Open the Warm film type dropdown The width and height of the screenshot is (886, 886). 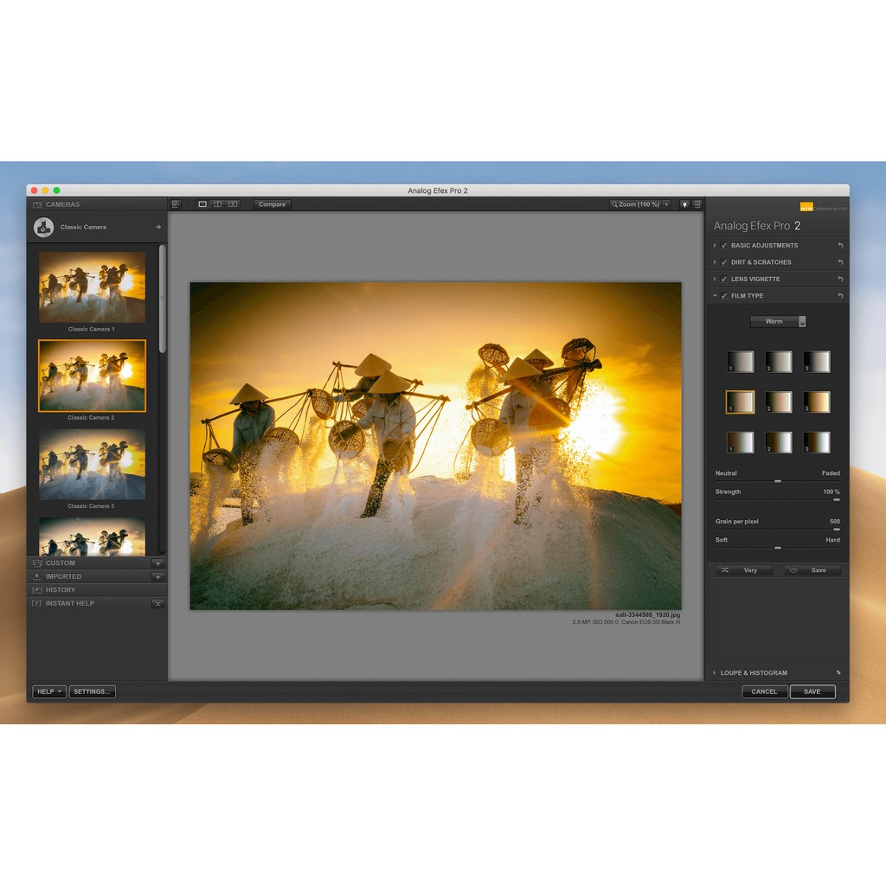(x=778, y=322)
